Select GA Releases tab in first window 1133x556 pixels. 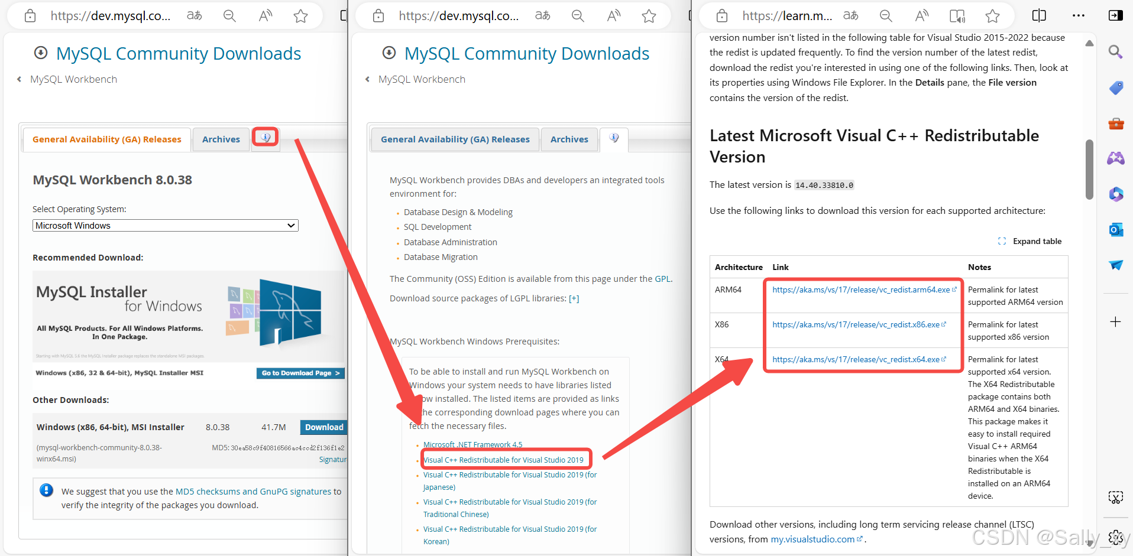coord(107,139)
